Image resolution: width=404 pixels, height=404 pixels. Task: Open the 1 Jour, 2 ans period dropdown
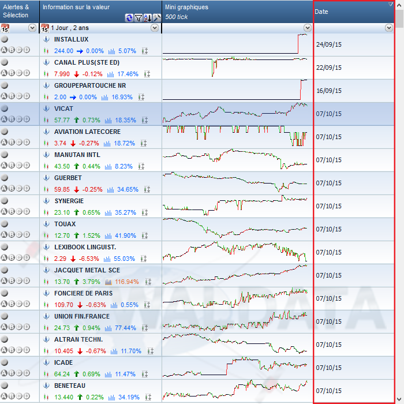(x=155, y=28)
